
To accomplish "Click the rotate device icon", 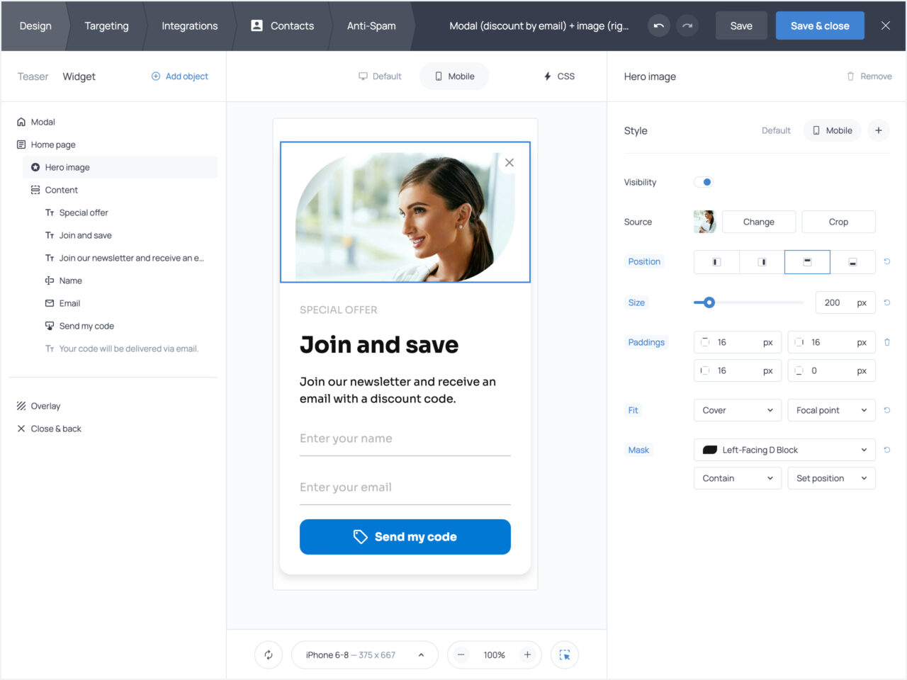I will [x=269, y=655].
